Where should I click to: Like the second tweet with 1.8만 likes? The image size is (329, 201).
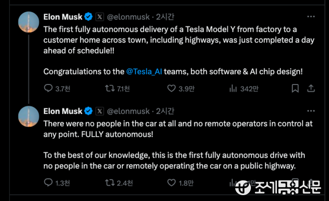(x=171, y=183)
